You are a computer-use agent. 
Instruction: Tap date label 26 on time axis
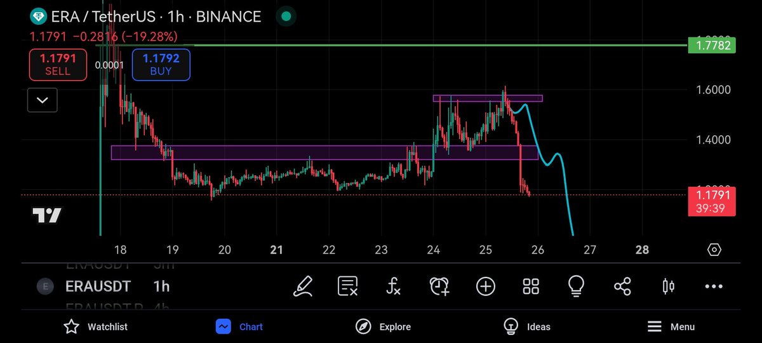[537, 250]
